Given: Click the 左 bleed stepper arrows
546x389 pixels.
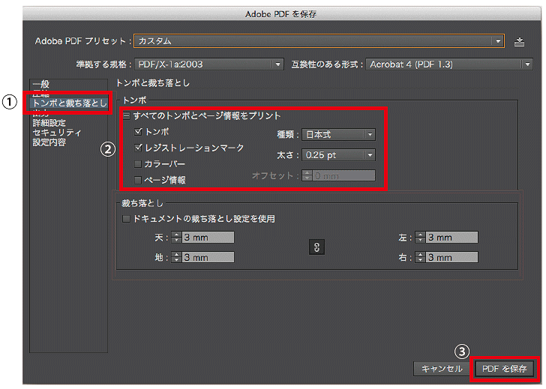Looking at the screenshot, I should [x=420, y=238].
